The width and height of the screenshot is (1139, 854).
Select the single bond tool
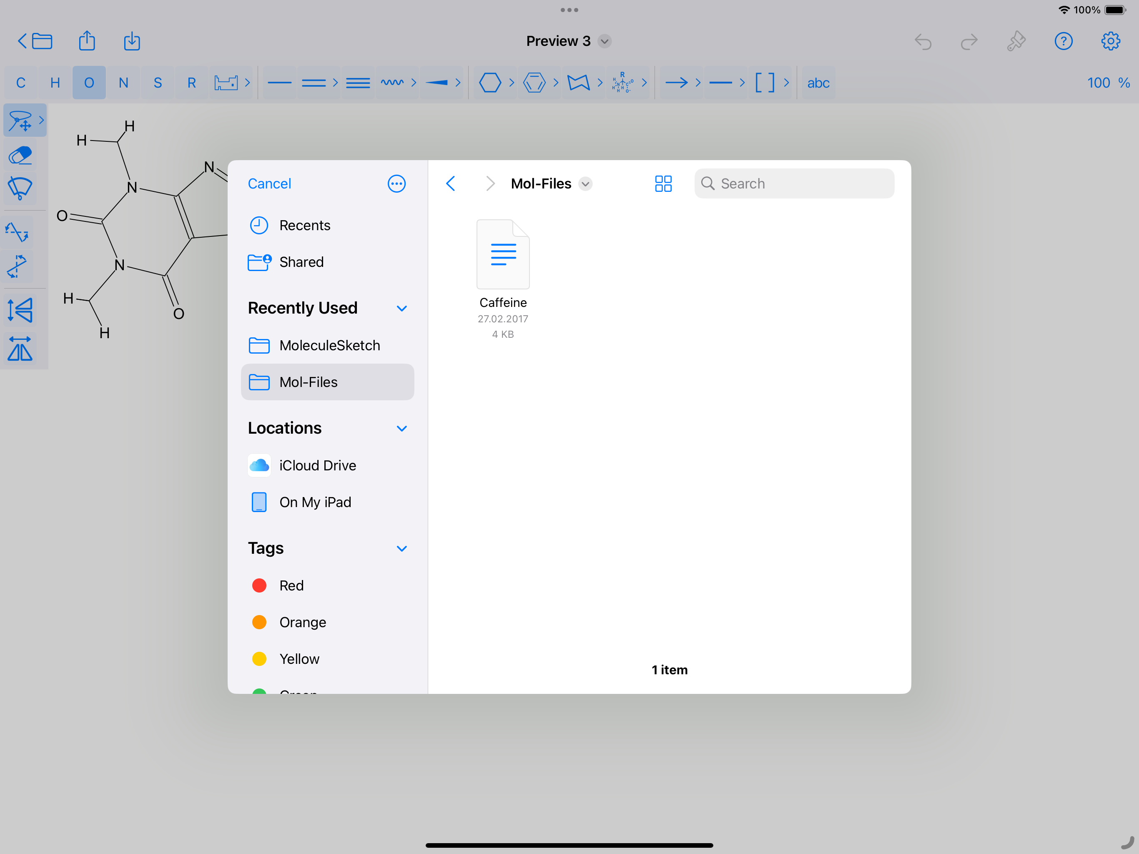(x=280, y=83)
